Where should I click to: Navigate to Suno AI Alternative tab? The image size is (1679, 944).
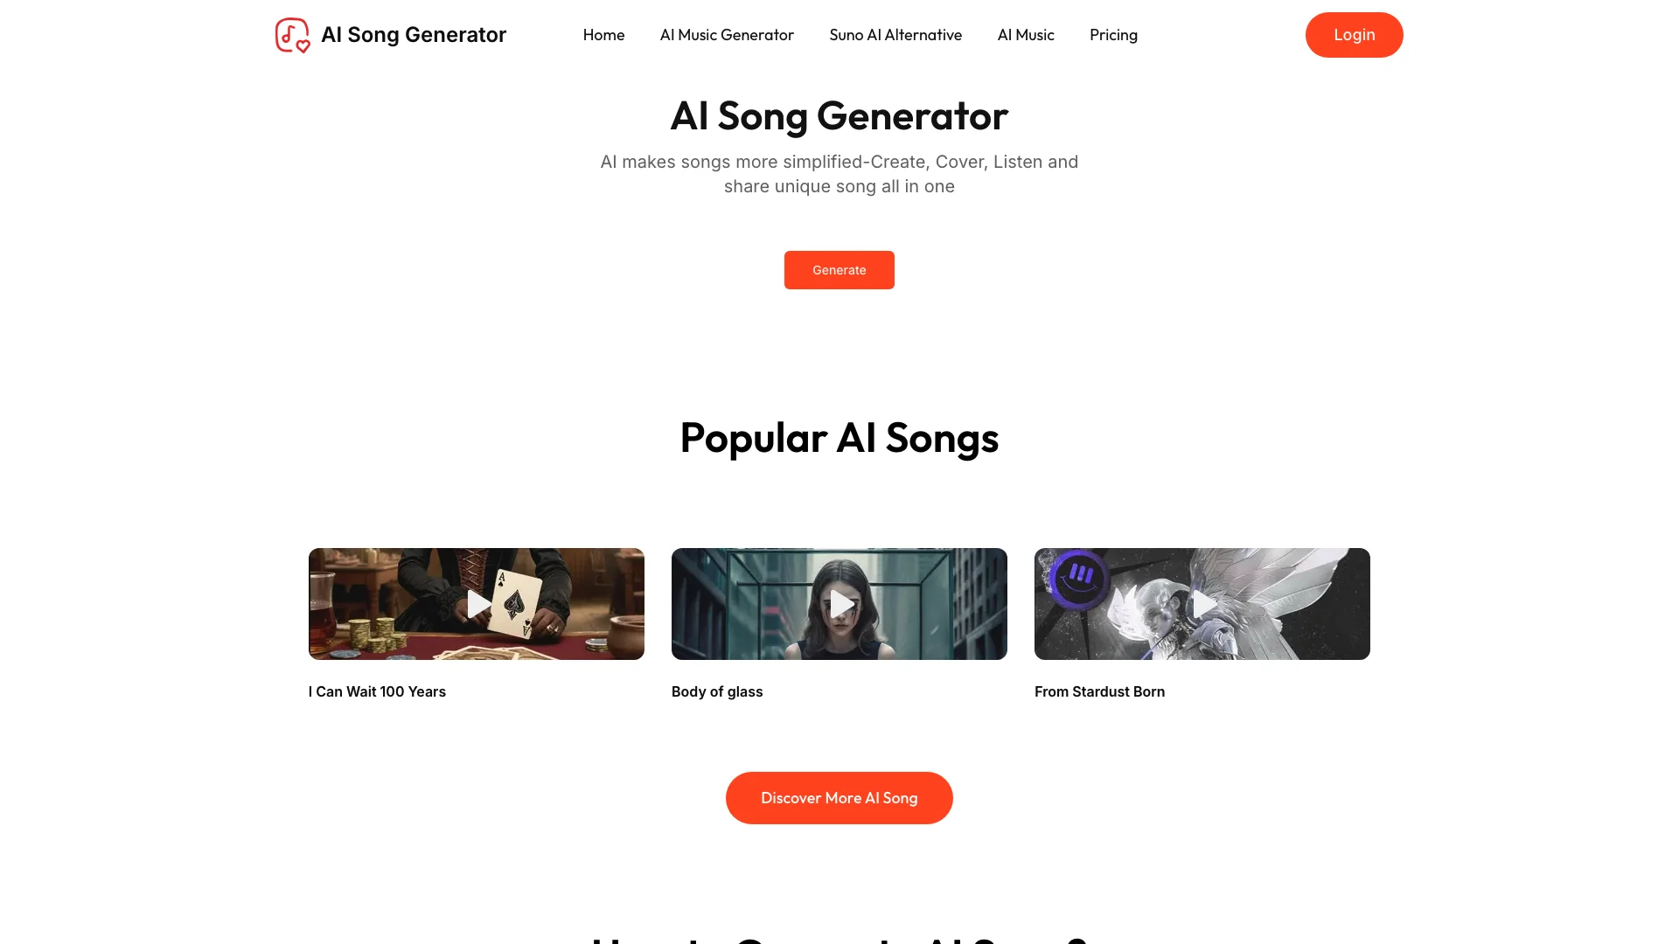tap(896, 35)
